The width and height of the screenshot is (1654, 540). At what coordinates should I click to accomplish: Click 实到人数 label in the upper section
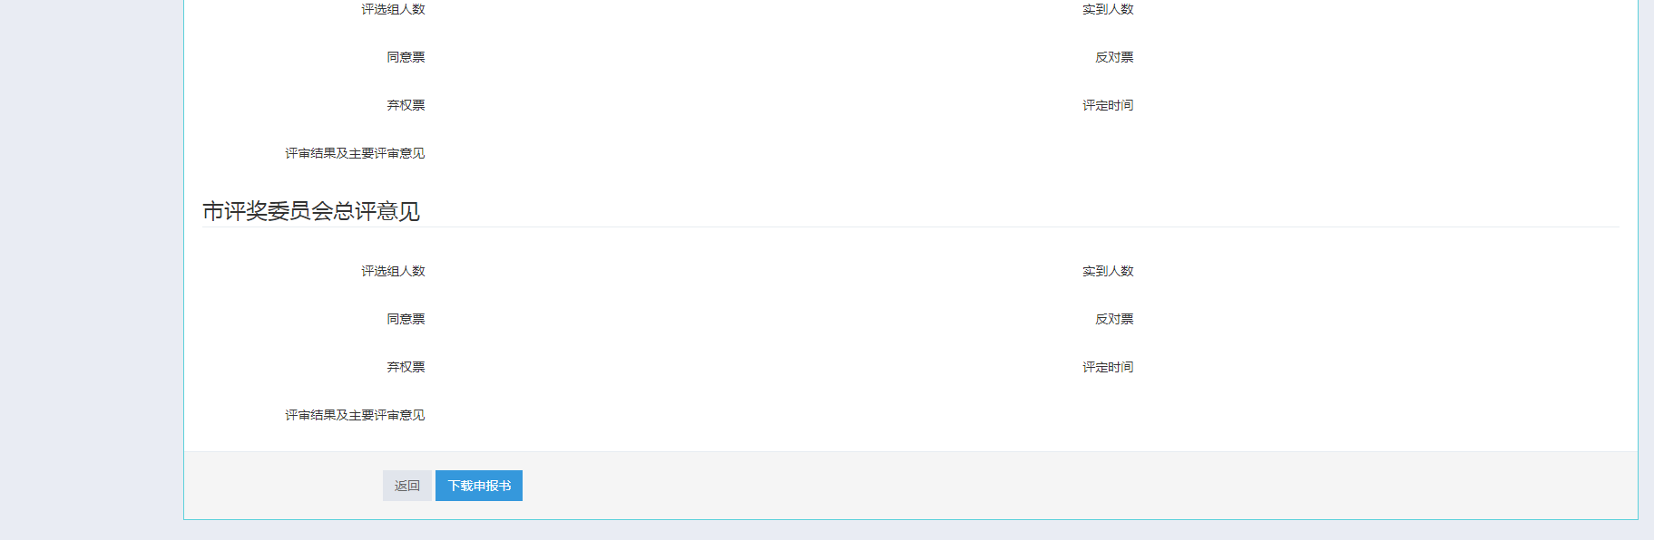coord(1108,9)
